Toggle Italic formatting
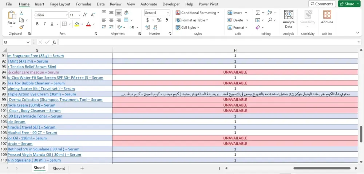Screen dimensions: 364x174 pyautogui.click(x=44, y=24)
